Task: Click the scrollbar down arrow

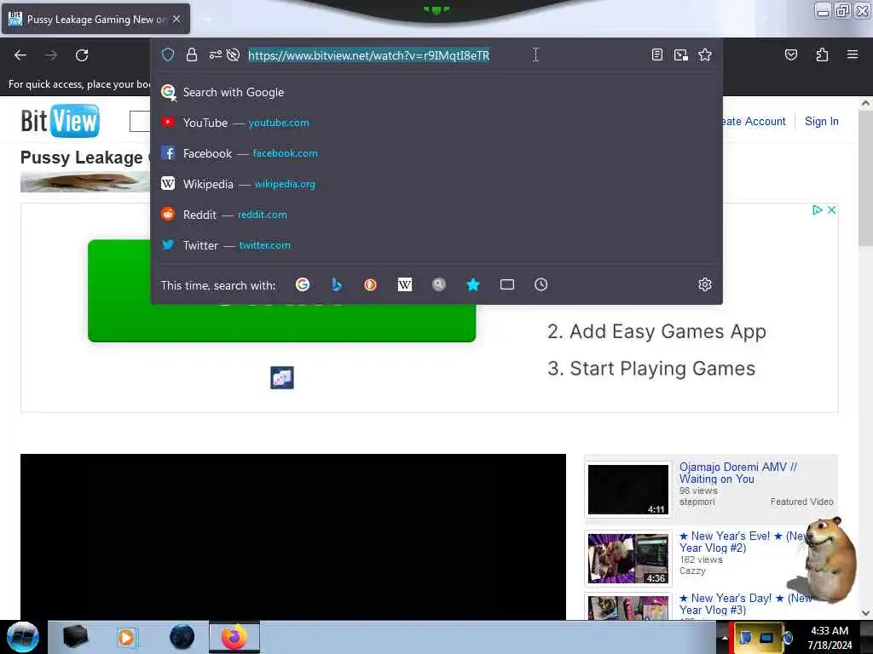Action: click(865, 613)
